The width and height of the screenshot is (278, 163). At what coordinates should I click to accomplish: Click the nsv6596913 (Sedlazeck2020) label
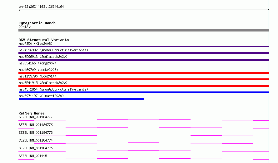click(x=43, y=57)
